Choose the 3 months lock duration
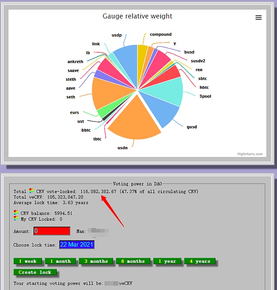The width and height of the screenshot is (277, 290). pos(96,261)
